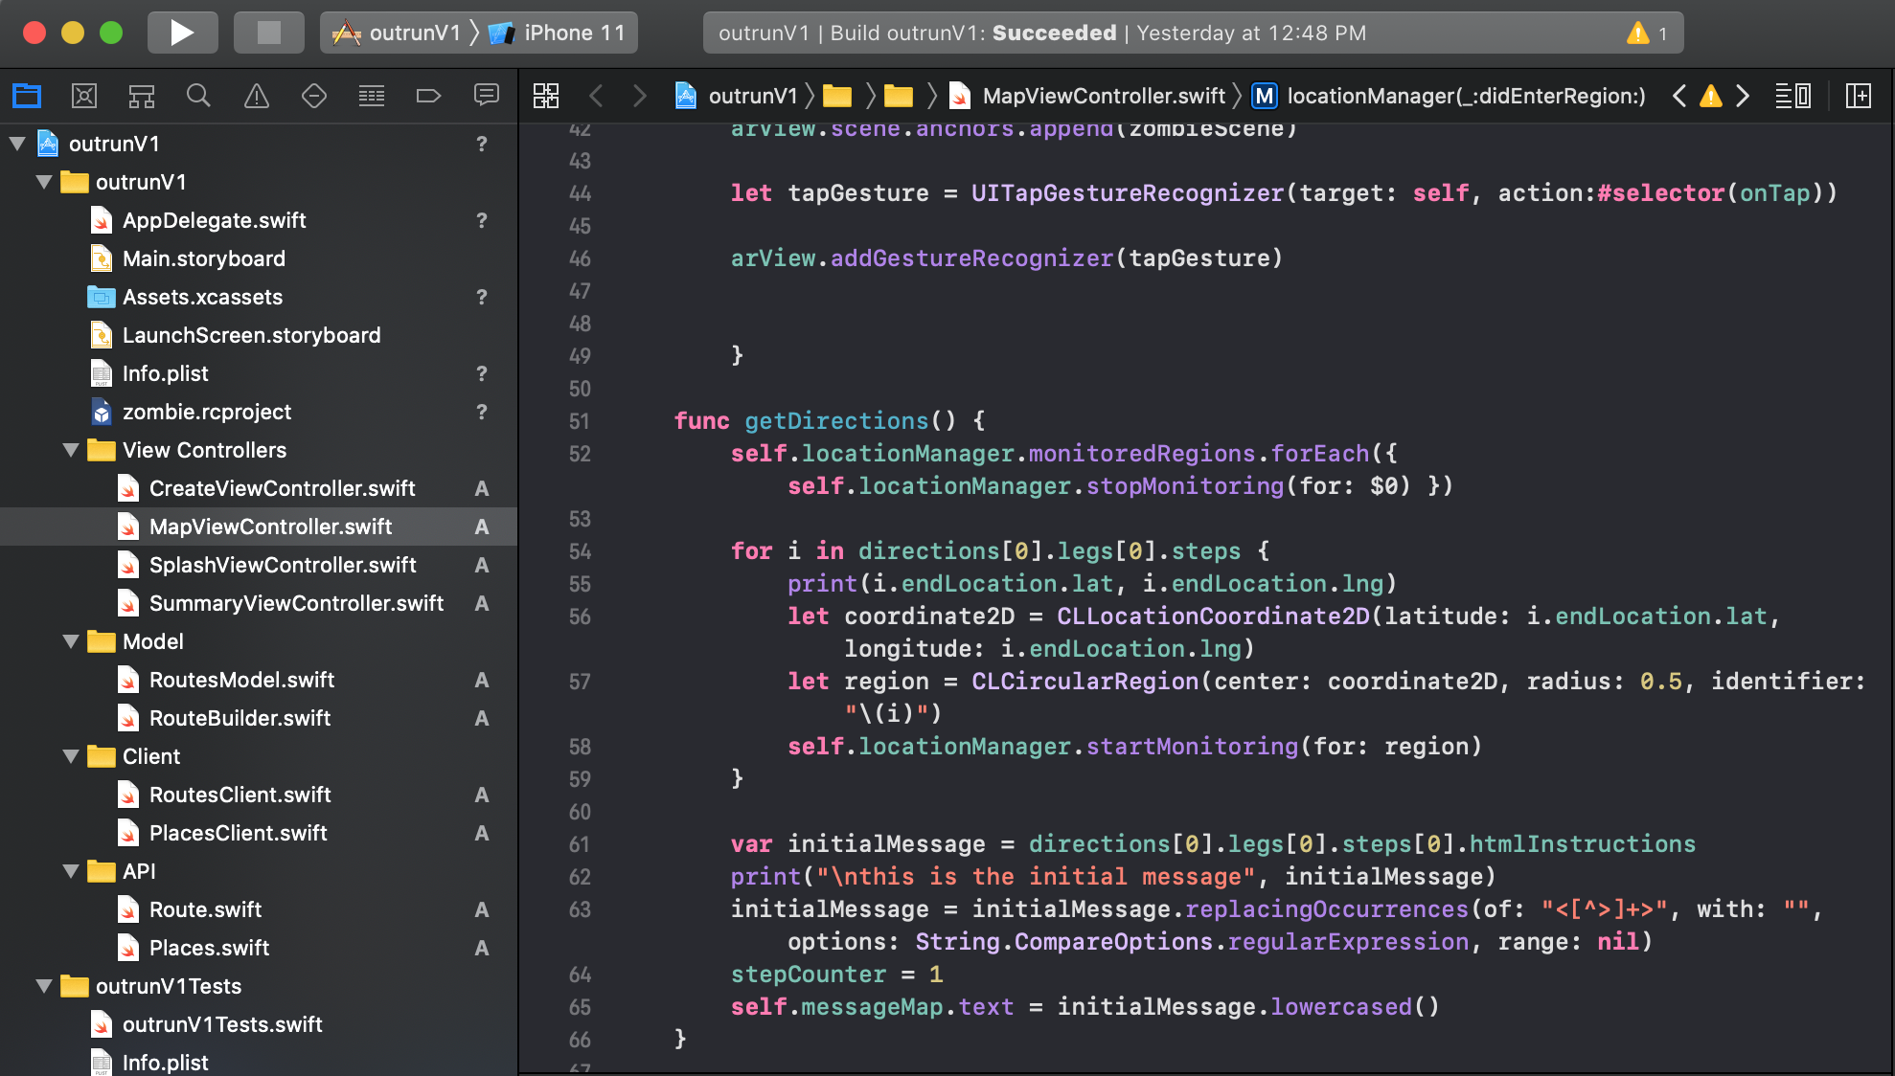1895x1076 pixels.
Task: Open the symbol navigator icon
Action: point(142,96)
